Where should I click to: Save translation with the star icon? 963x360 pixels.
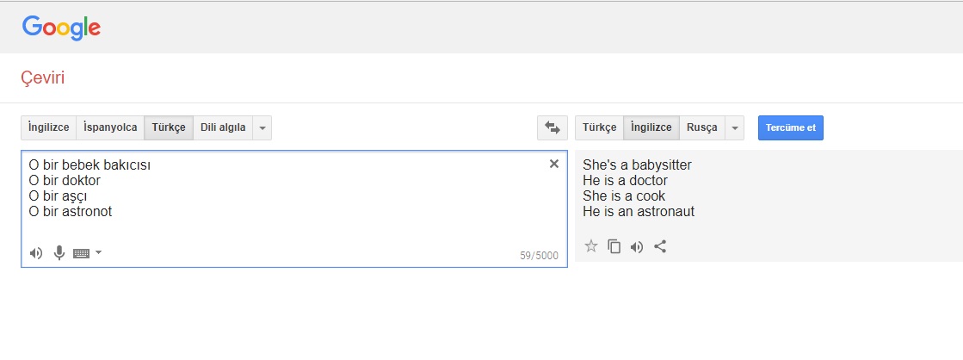point(591,246)
